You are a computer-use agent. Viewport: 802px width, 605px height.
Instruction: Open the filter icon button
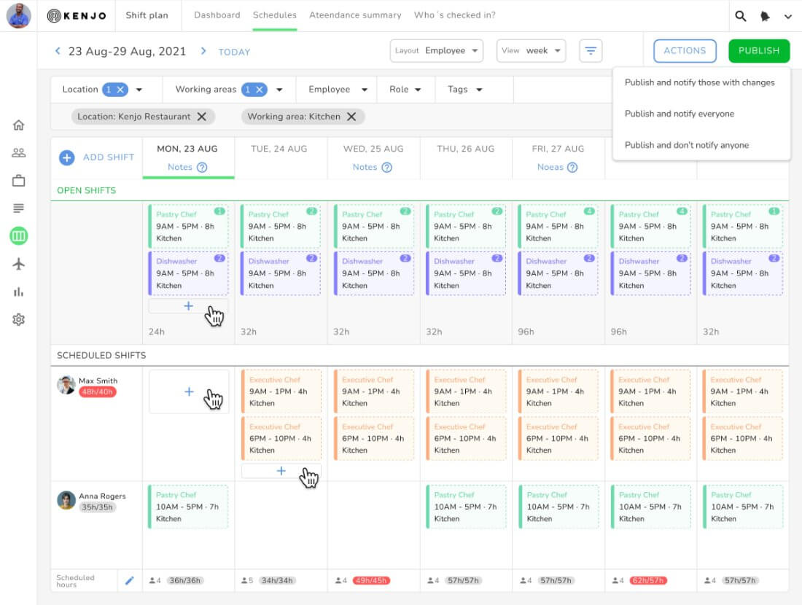[591, 51]
